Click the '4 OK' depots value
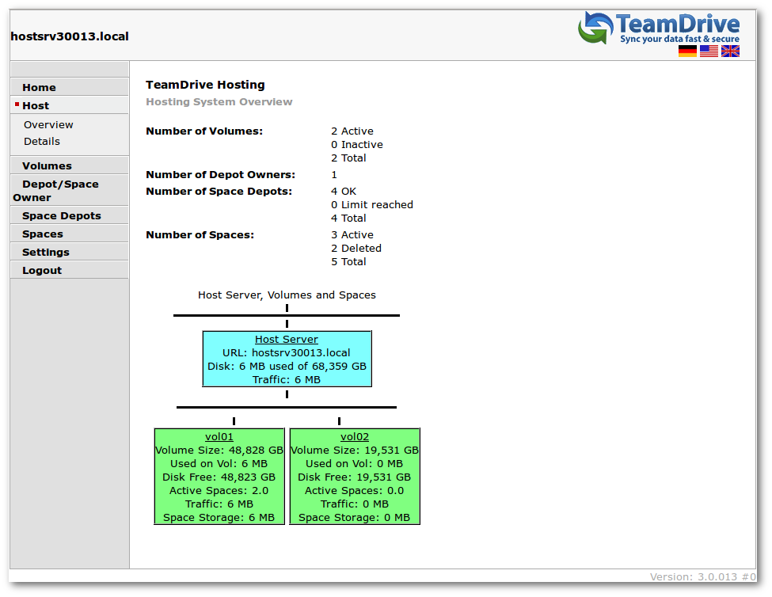Screen dimensions: 772x597 344,192
